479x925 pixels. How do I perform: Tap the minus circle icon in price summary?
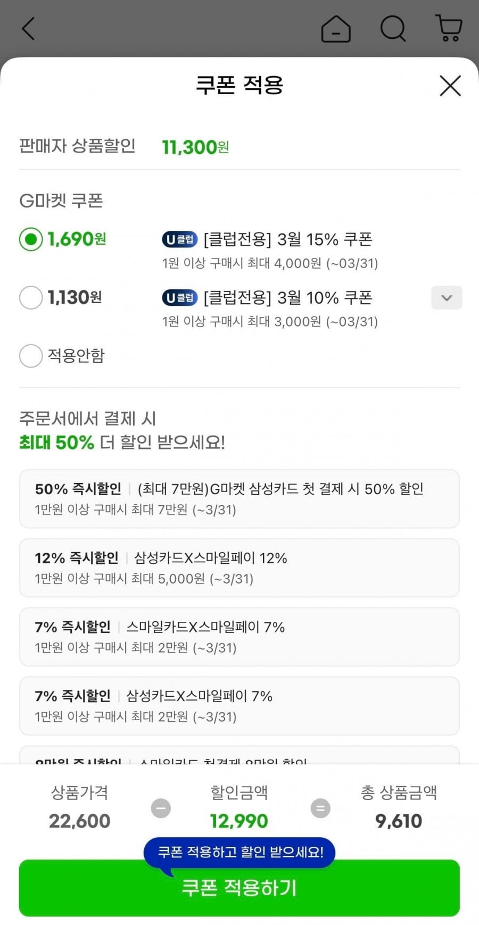[x=161, y=809]
